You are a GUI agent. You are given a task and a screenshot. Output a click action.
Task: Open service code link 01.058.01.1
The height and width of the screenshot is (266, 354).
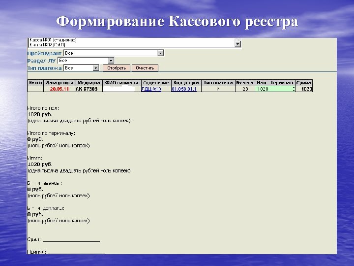(x=184, y=89)
